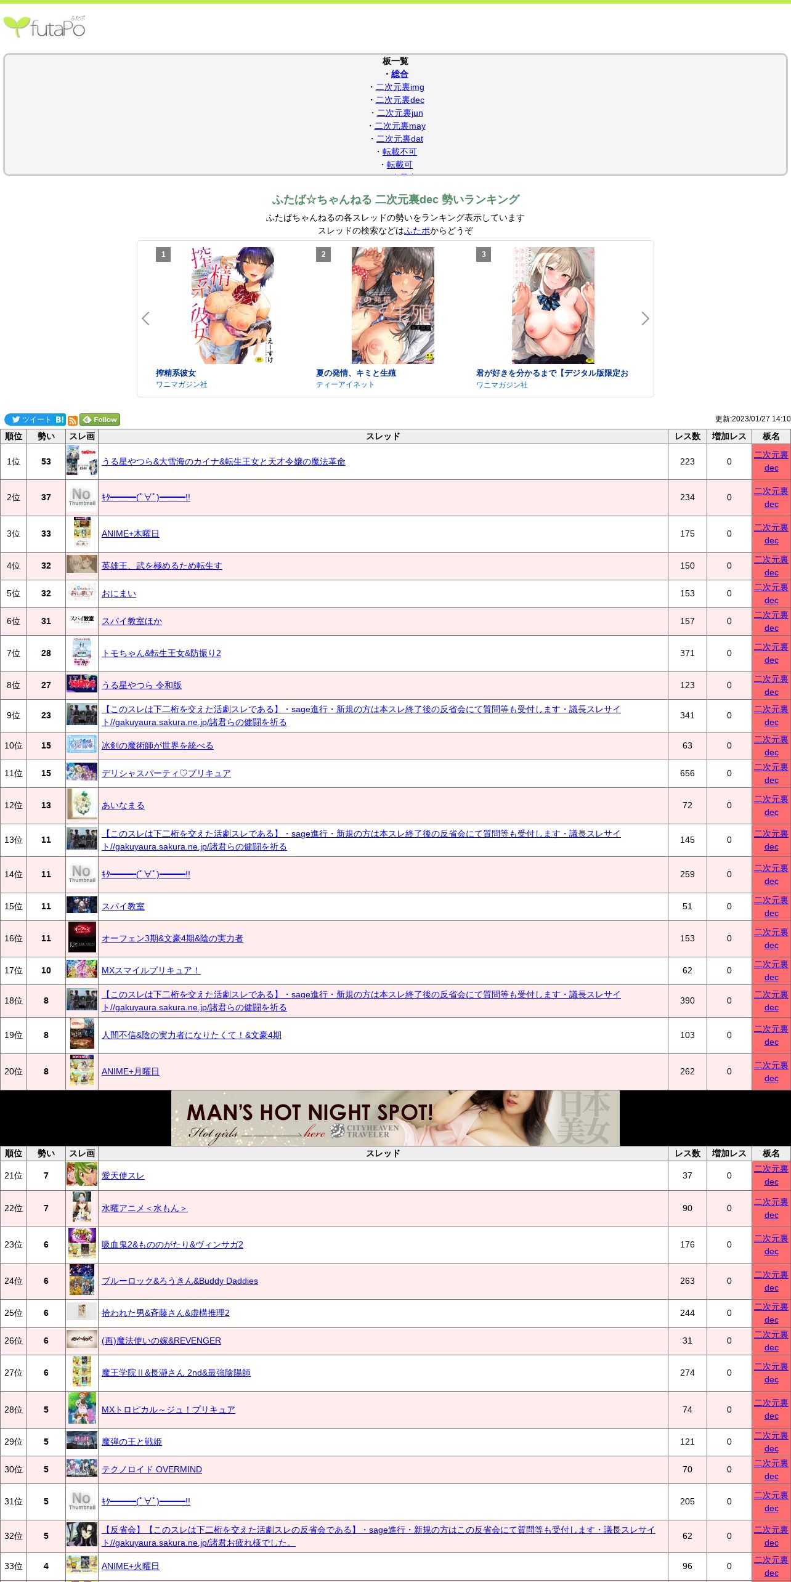Open thread 英雄王、武を極めるため転生す
This screenshot has height=1582, width=791.
[x=162, y=566]
